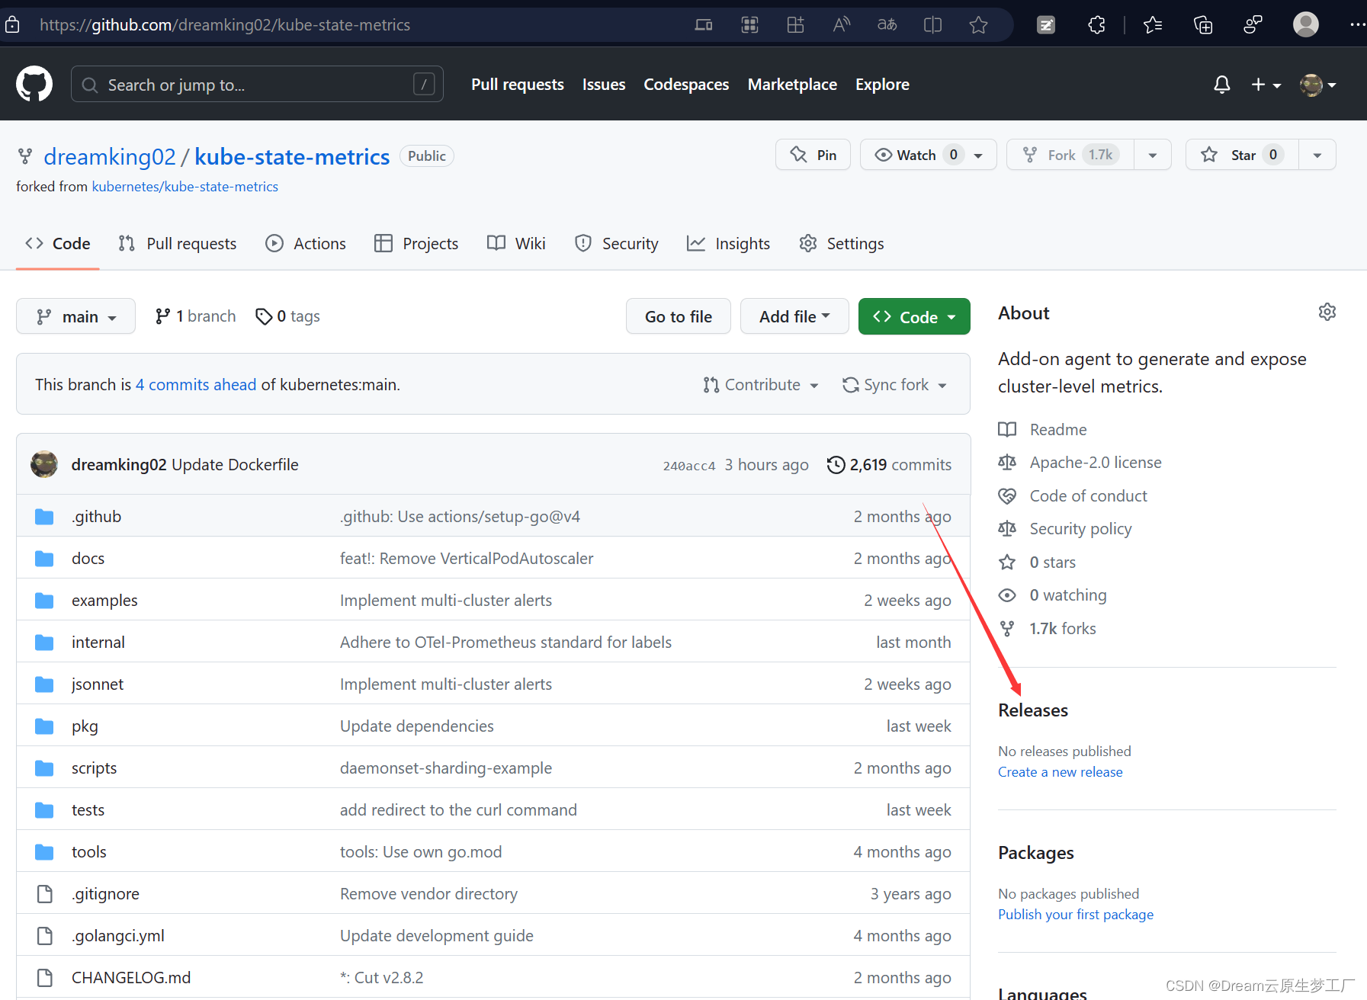Switch to the Actions tab

pyautogui.click(x=306, y=244)
